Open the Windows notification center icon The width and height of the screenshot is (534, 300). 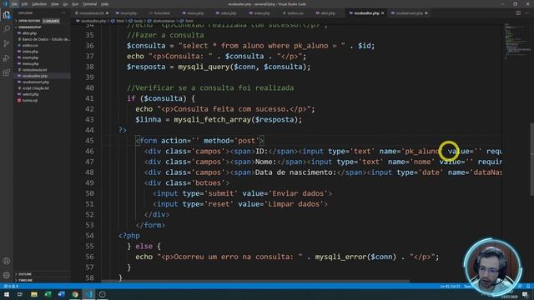525,294
